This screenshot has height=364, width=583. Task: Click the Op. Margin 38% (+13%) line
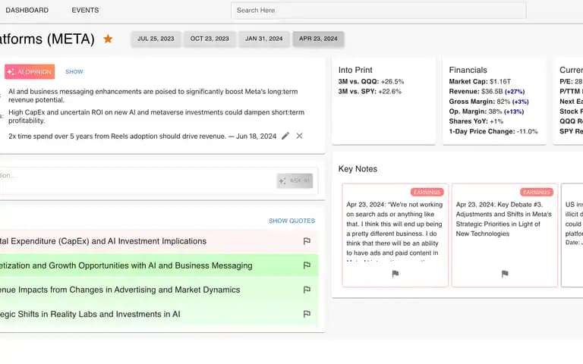pyautogui.click(x=487, y=111)
